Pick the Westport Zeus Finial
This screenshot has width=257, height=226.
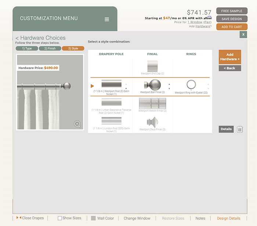[x=152, y=123]
